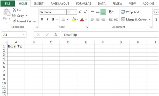This screenshot has height=96, width=159.
Task: Open Alignment dialog launcher
Action: coord(151,27)
